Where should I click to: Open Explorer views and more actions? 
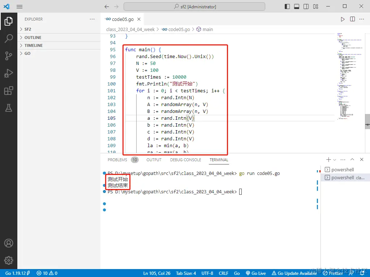click(x=92, y=19)
